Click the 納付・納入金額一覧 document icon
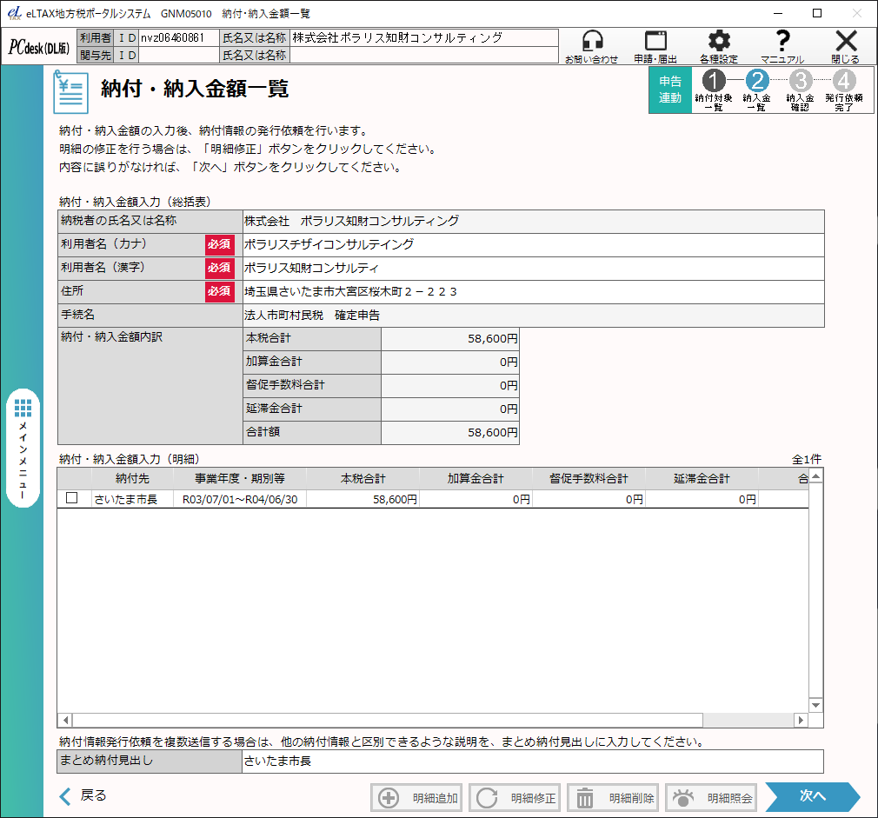 [70, 92]
